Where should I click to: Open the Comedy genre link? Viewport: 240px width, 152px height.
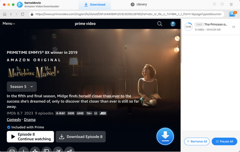[x=14, y=120]
